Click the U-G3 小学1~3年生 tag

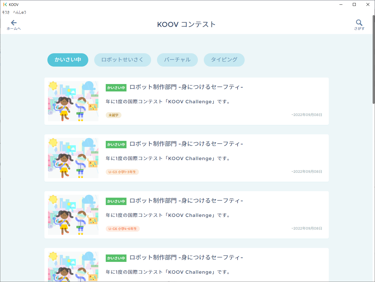(122, 172)
